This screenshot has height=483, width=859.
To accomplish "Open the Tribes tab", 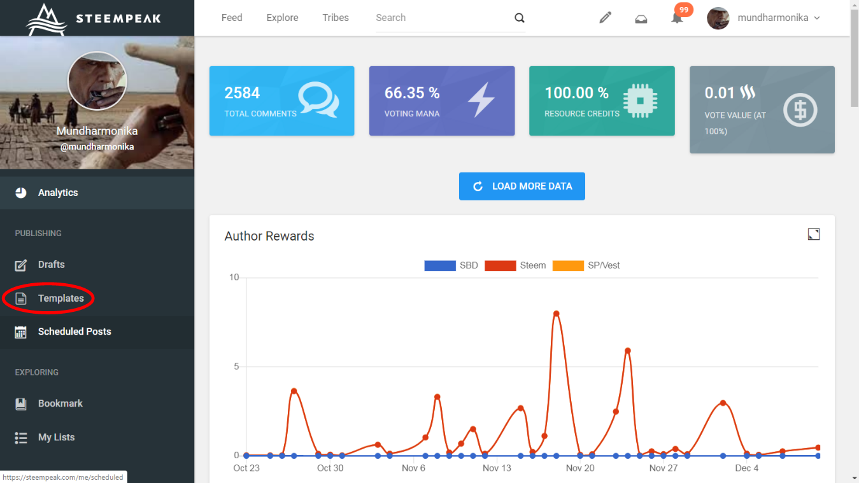I will [336, 18].
